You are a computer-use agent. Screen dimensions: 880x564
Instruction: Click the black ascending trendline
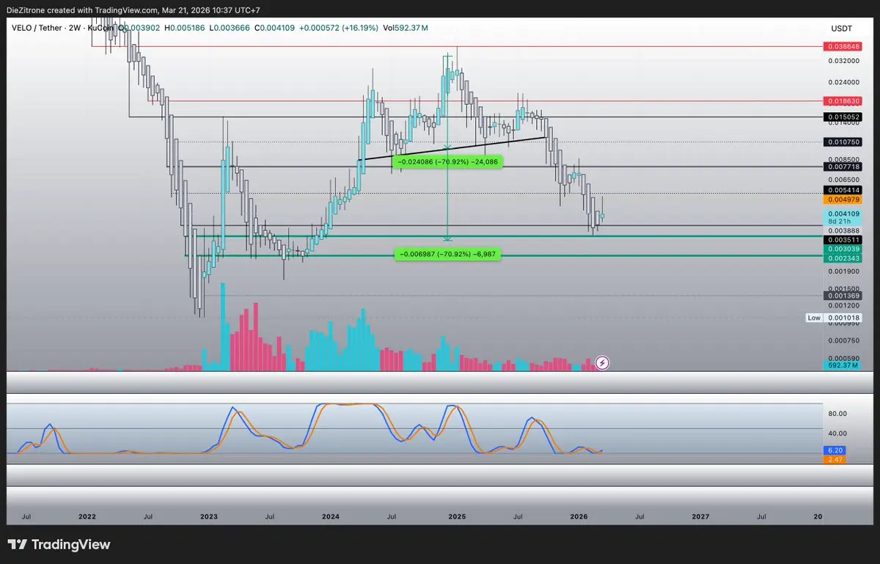pyautogui.click(x=452, y=149)
